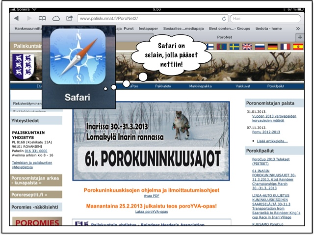
Task: Click the Paliskuntain coat of arms logo
Action: [23, 66]
